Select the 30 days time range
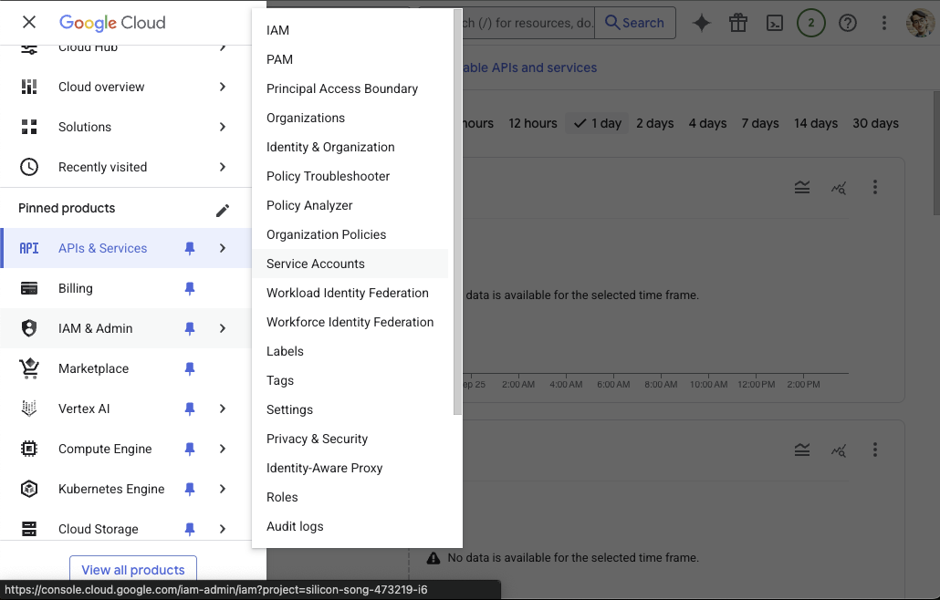Viewport: 940px width, 600px height. tap(876, 123)
